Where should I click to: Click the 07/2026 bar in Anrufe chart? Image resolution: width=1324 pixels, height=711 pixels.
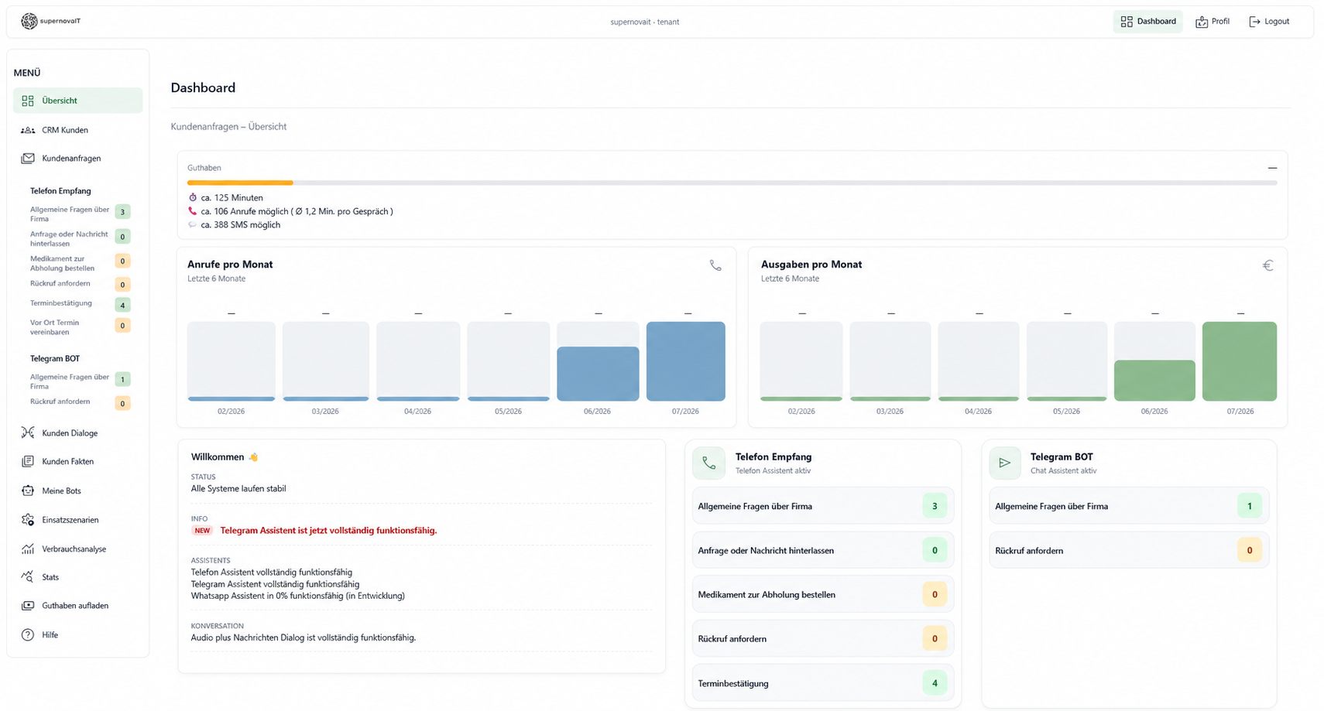coord(686,361)
